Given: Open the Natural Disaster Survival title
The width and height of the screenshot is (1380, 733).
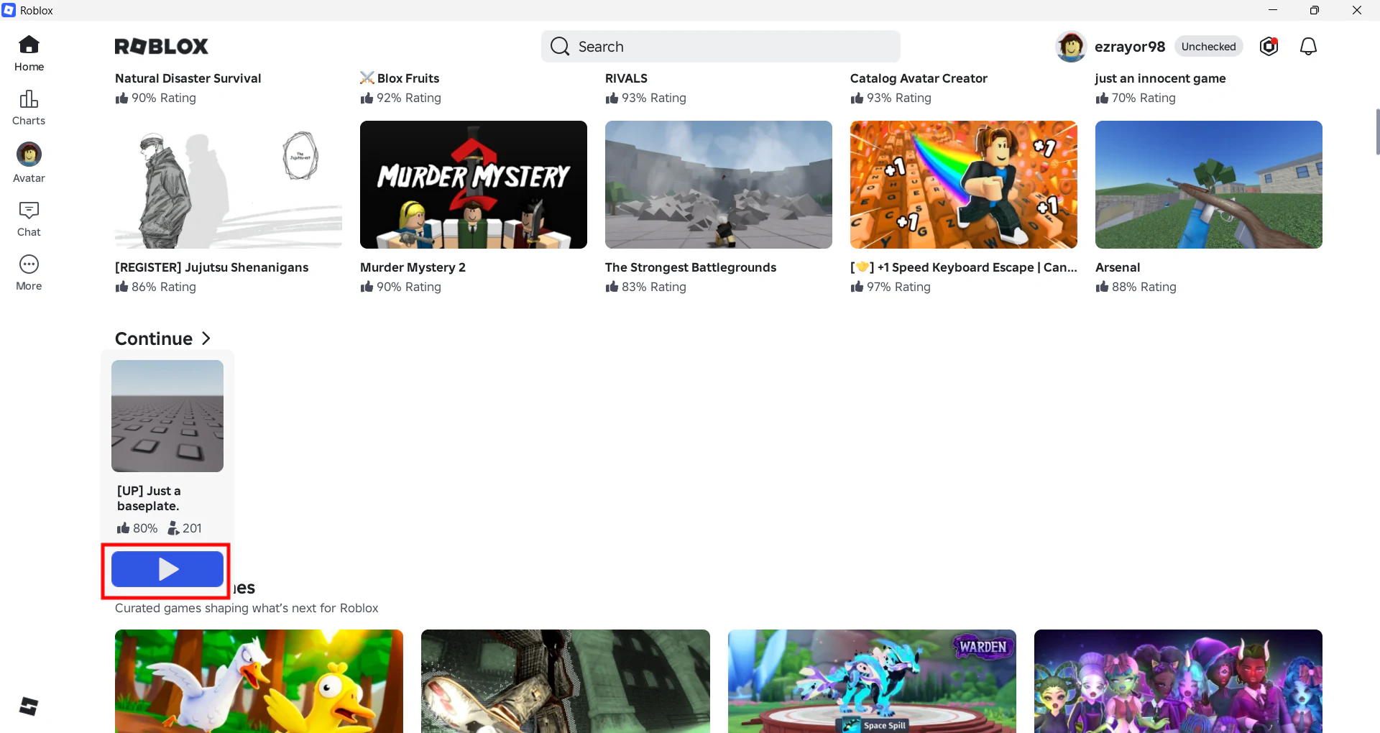Looking at the screenshot, I should 188,78.
